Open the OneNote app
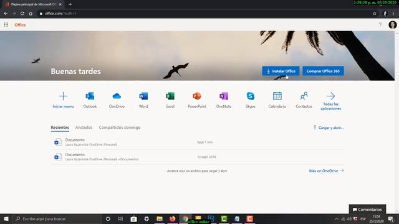 click(x=224, y=100)
